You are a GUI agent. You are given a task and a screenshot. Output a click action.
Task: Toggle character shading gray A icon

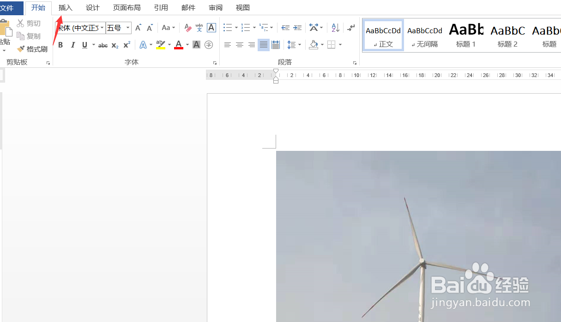tap(196, 45)
